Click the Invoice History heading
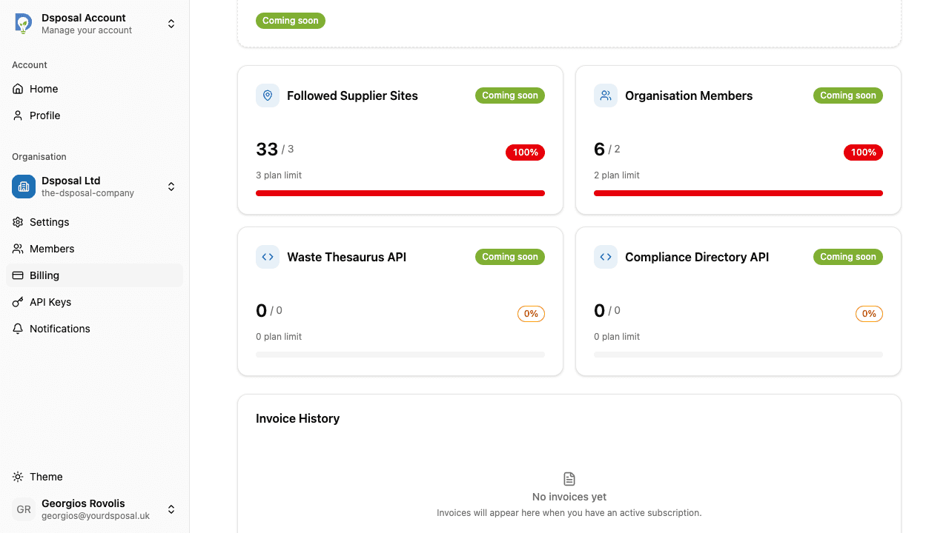The width and height of the screenshot is (949, 533). pos(297,418)
